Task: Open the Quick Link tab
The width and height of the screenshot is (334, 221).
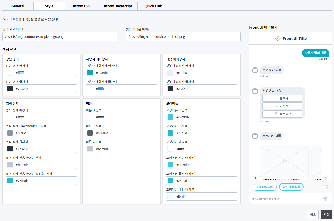Action: 153,6
